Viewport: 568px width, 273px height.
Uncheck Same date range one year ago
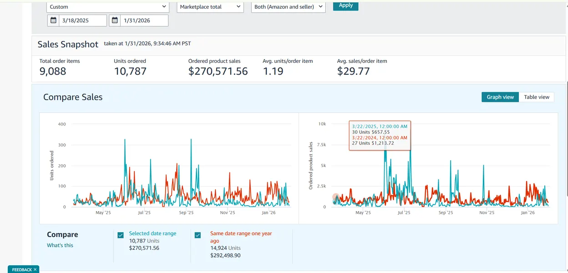198,235
